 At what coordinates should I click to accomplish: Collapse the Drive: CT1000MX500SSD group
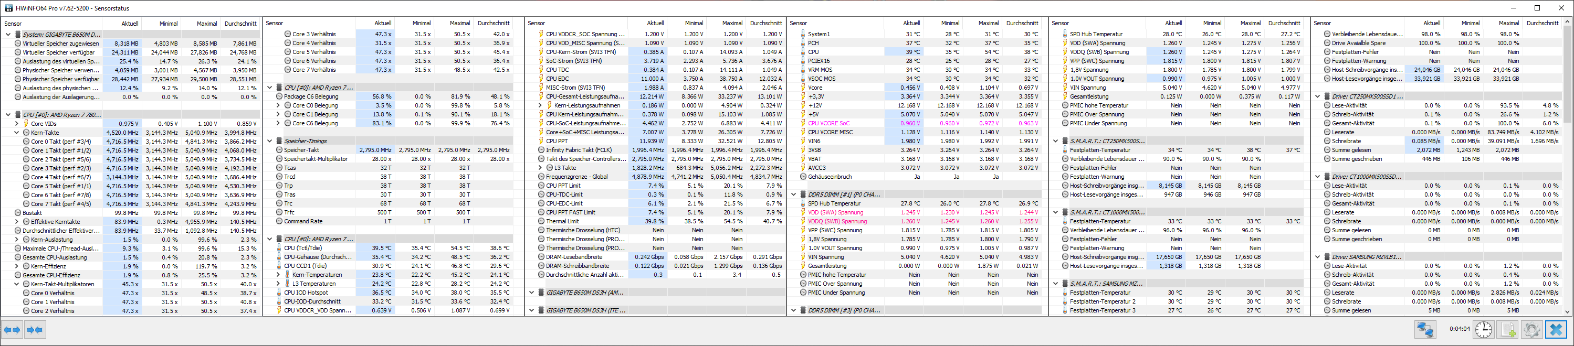(1317, 176)
